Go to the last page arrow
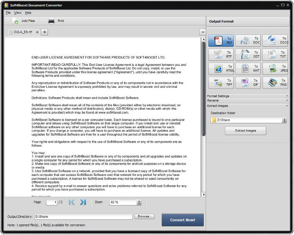Image resolution: width=294 pixels, height=235 pixels. (x=83, y=202)
